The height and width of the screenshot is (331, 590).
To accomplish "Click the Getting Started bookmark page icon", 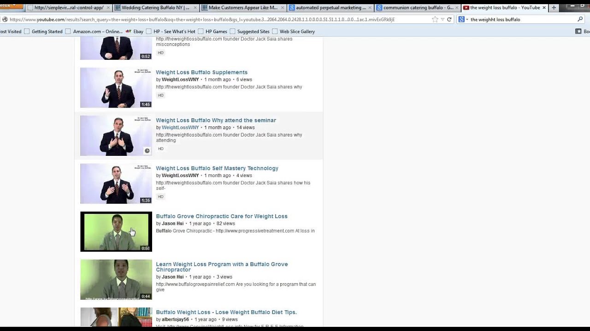I will click(x=27, y=32).
